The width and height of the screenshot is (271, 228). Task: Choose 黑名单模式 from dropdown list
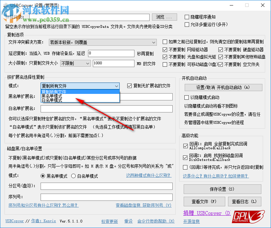pyautogui.click(x=80, y=96)
